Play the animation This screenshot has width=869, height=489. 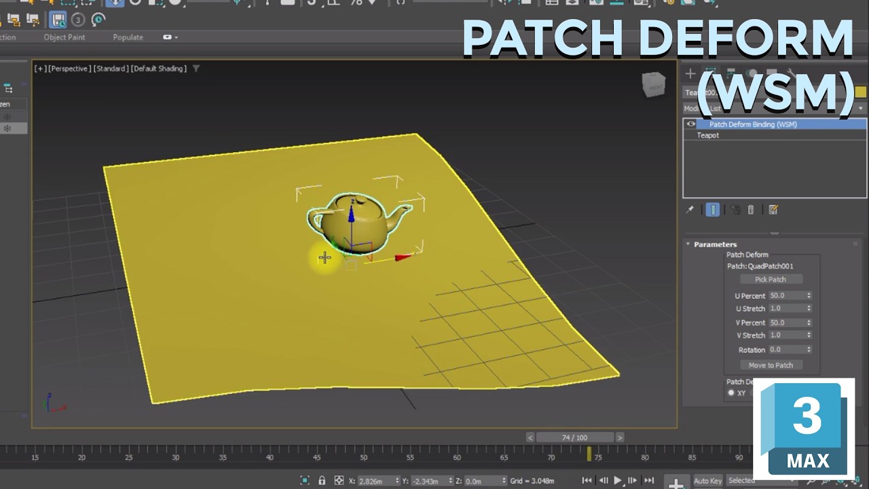pos(618,480)
